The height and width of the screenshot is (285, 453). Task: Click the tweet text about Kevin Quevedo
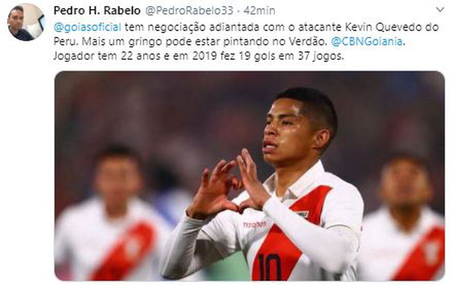(246, 42)
